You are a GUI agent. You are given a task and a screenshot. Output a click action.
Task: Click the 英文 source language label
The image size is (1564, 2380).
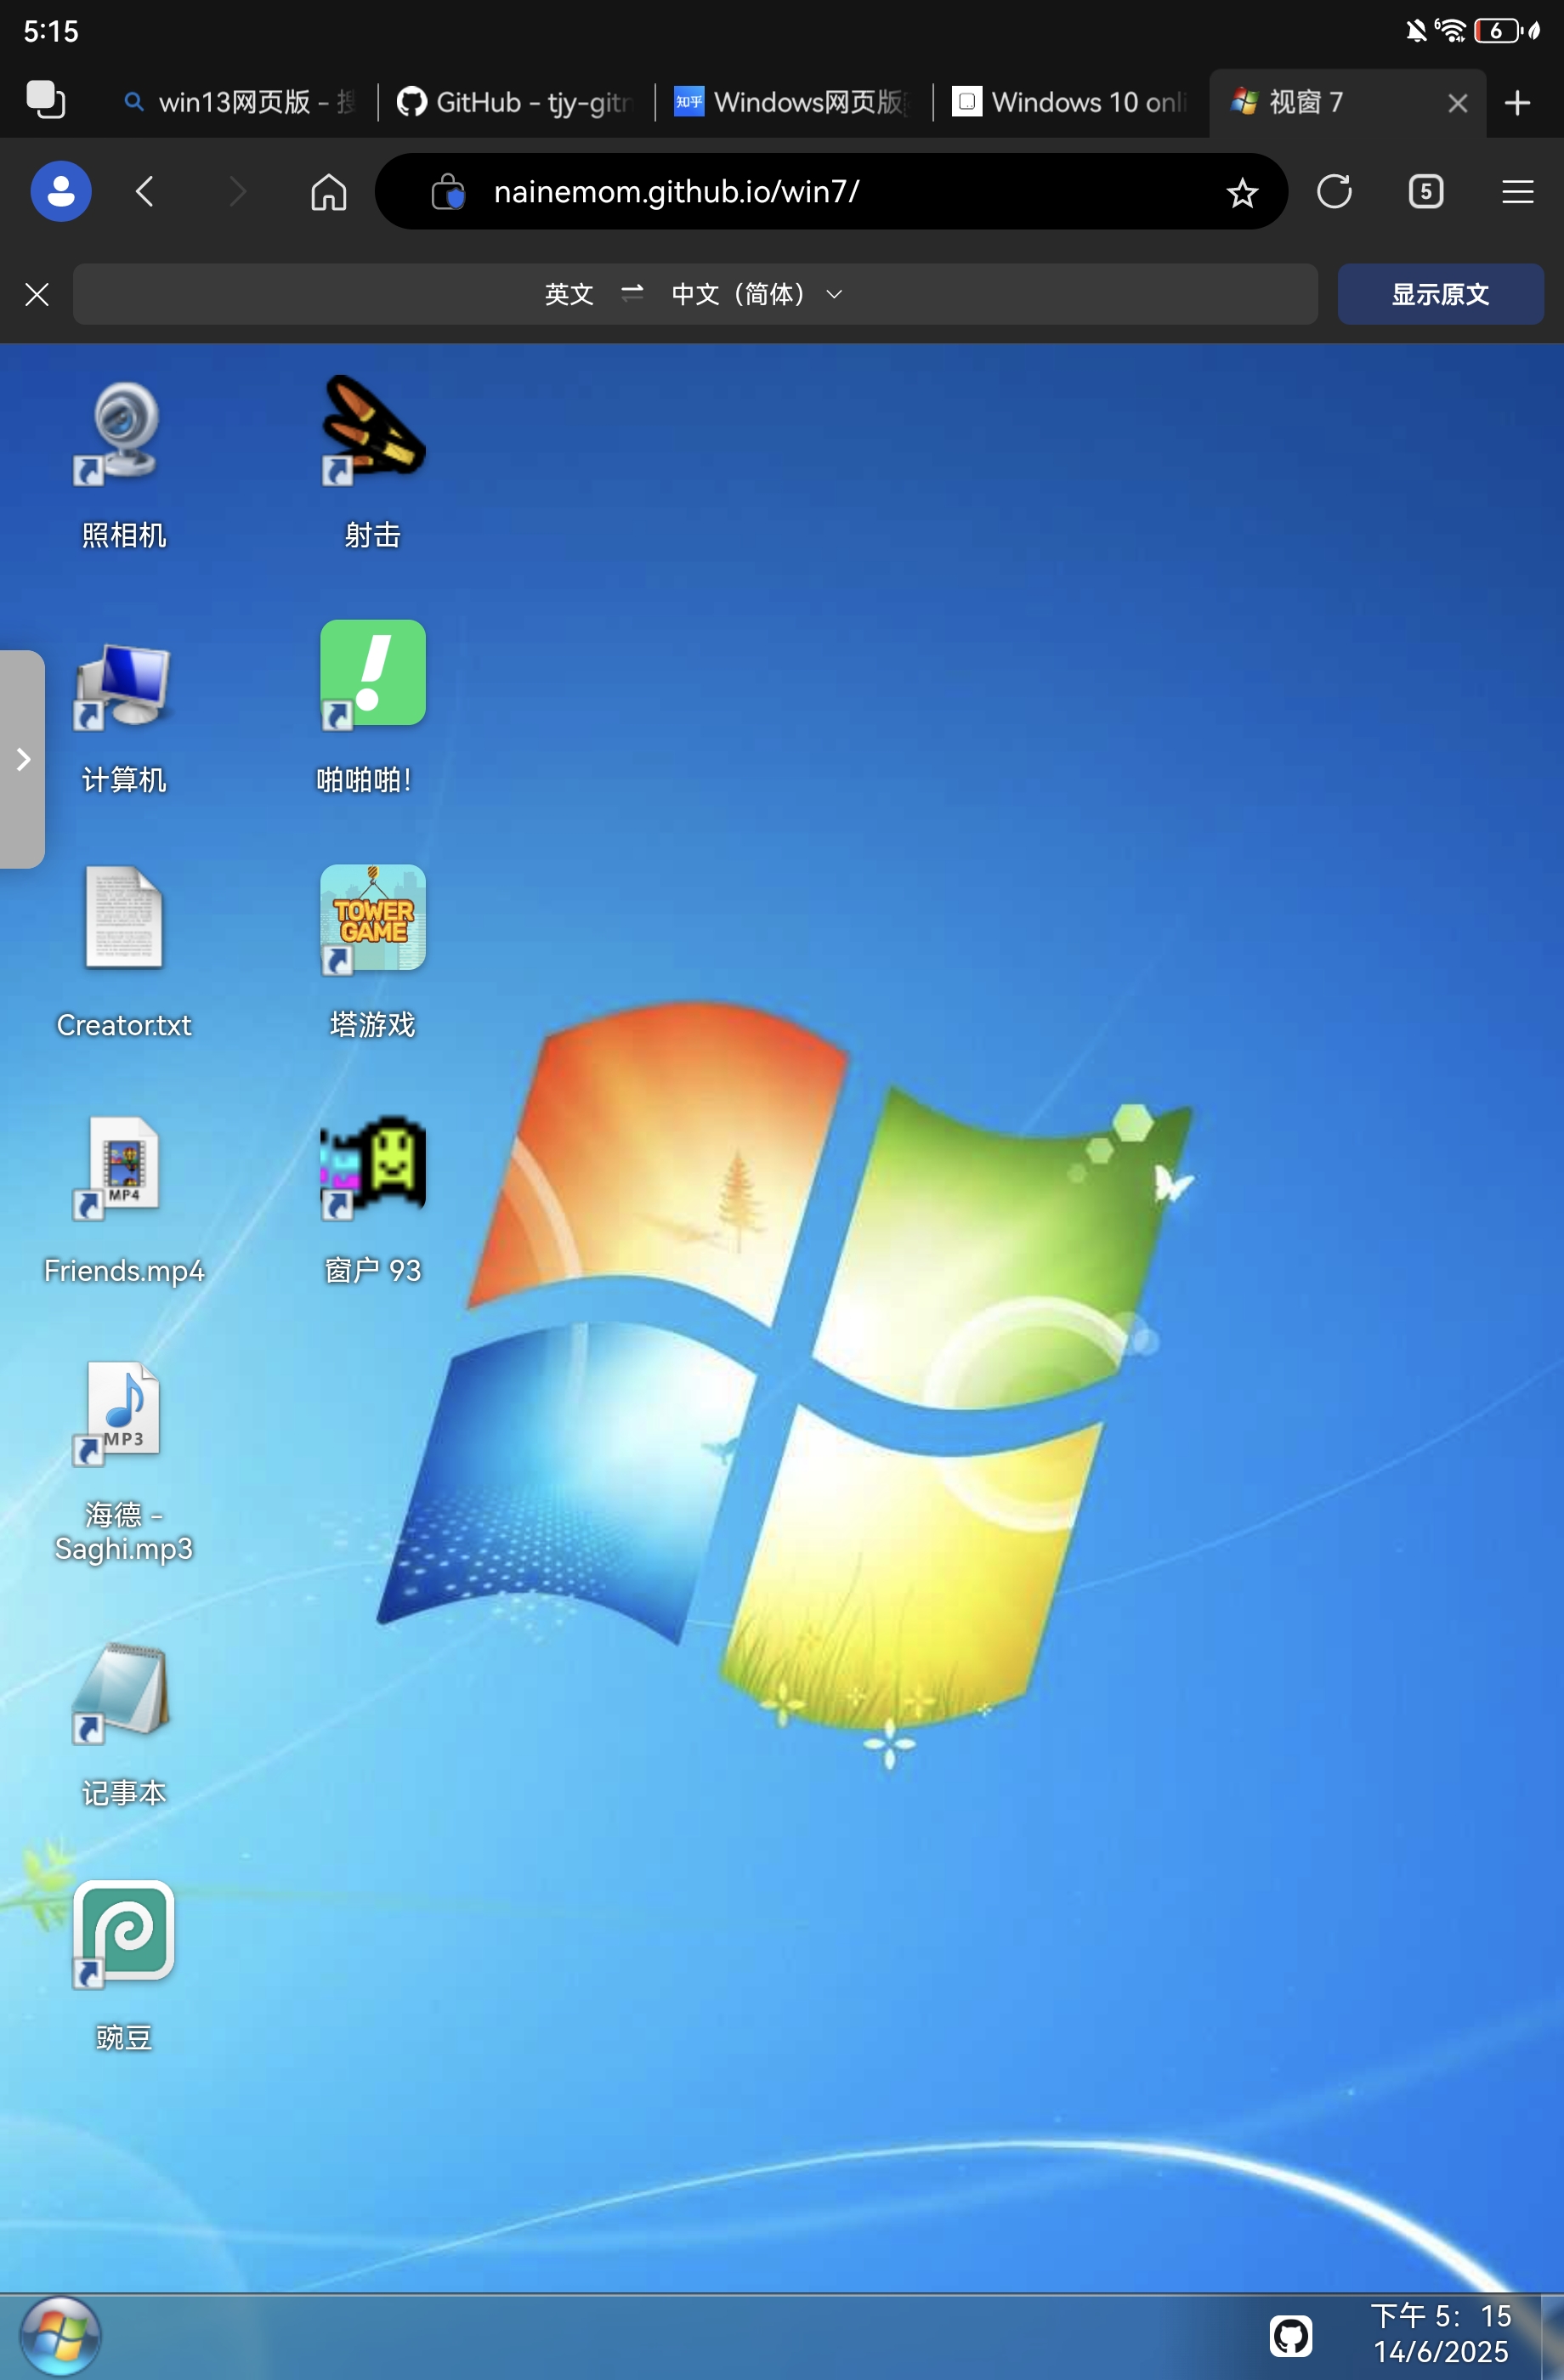pyautogui.click(x=569, y=294)
